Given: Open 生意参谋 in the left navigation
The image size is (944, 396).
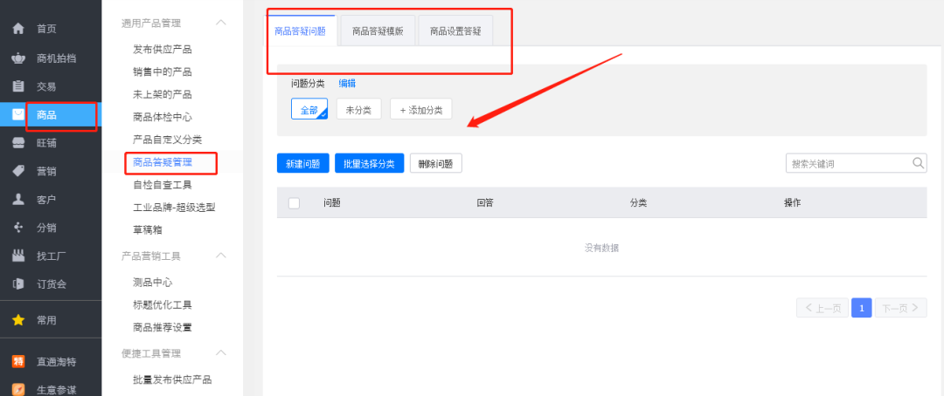Looking at the screenshot, I should click(x=57, y=390).
